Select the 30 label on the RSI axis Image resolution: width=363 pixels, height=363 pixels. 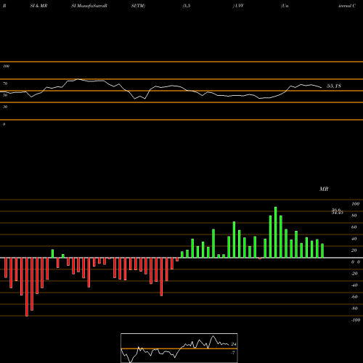(x=5, y=107)
